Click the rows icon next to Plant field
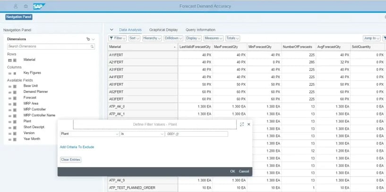 click(x=10, y=122)
